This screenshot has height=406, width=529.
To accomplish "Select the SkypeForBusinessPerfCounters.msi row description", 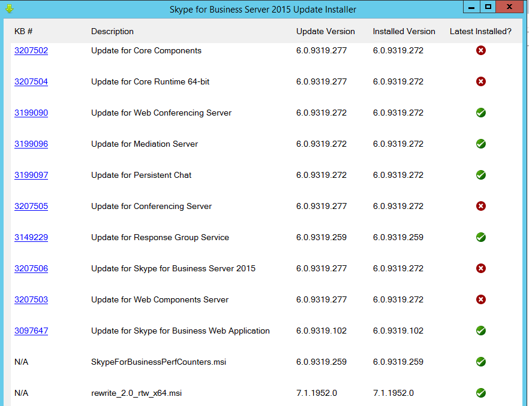I will pyautogui.click(x=158, y=362).
